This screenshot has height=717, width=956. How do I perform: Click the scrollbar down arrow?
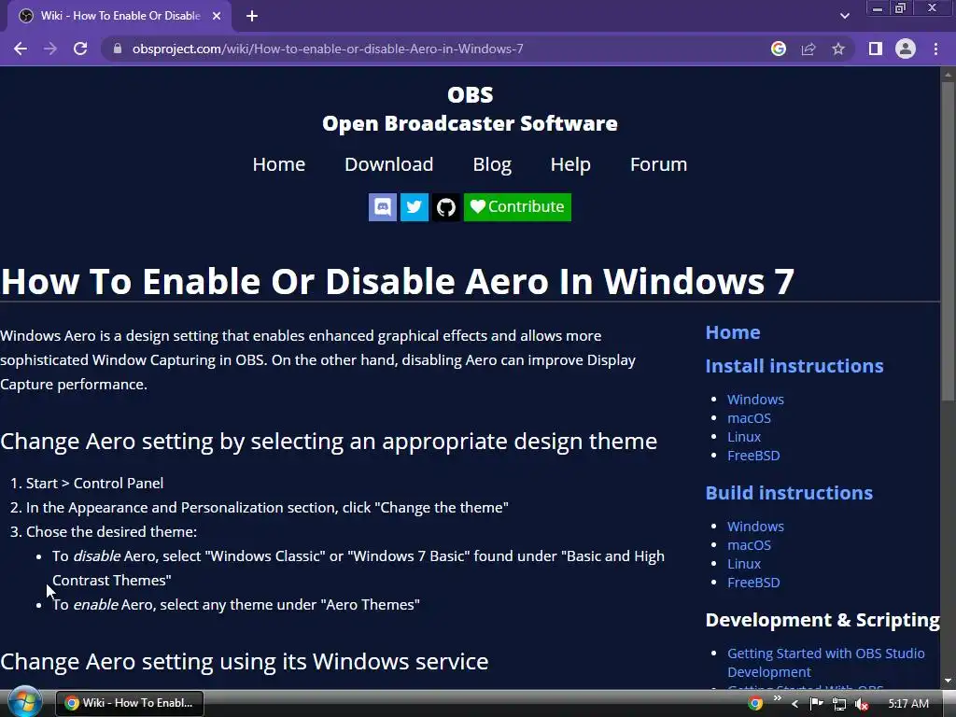948,681
